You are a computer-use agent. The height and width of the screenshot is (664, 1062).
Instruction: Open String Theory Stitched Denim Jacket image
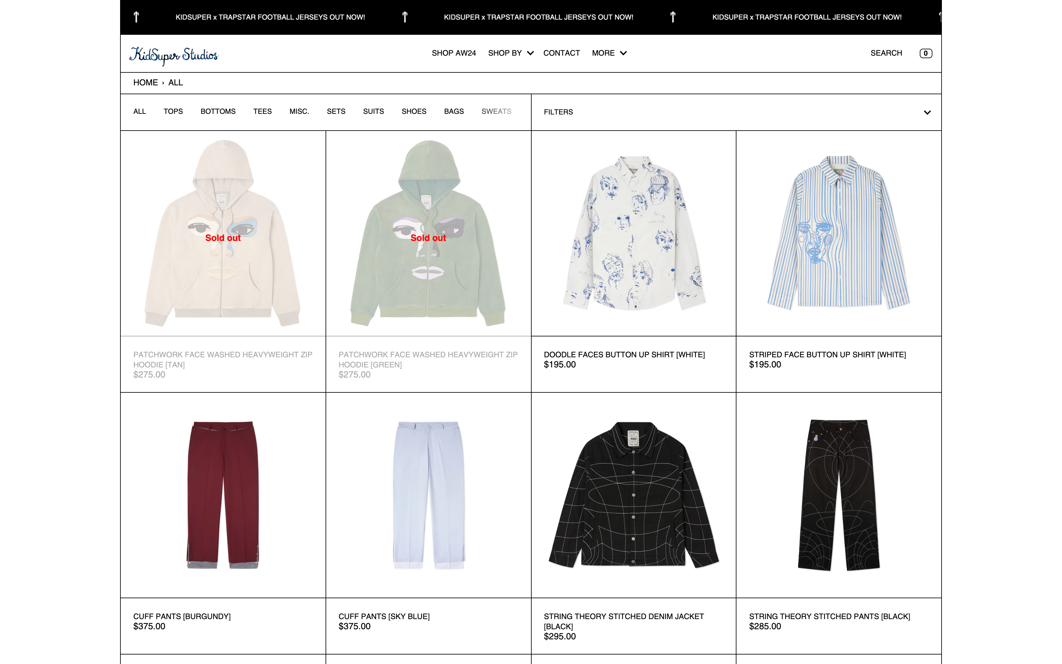633,495
